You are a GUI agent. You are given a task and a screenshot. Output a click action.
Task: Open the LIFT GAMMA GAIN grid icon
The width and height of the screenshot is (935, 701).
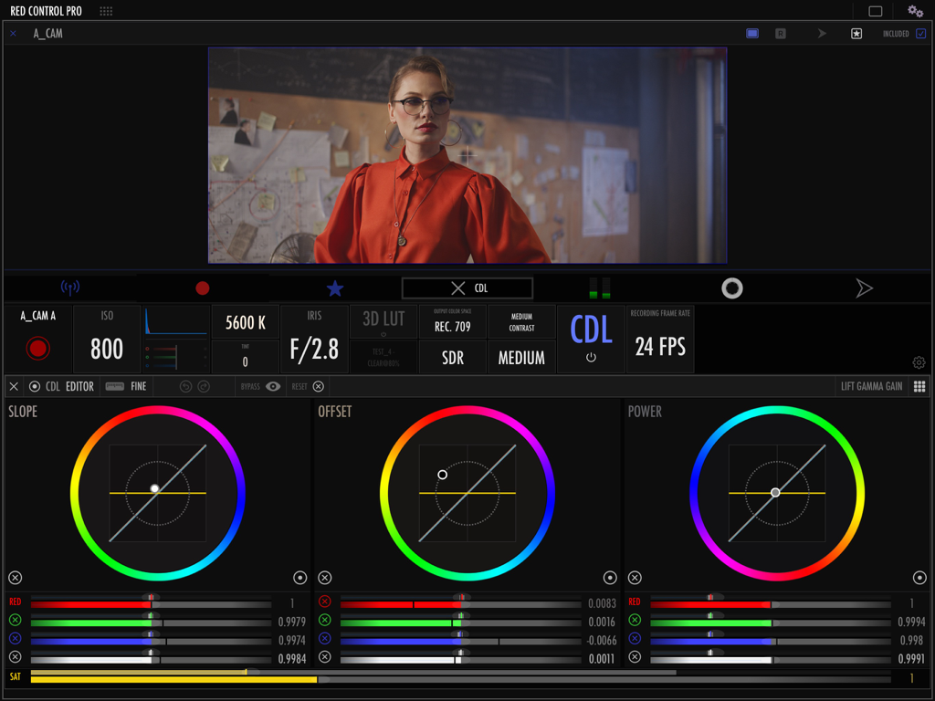coord(919,386)
